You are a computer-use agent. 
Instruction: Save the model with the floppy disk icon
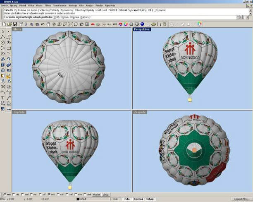15,24
